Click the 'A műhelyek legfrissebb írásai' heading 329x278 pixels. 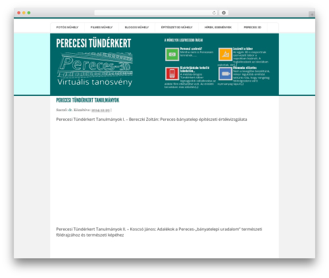[x=184, y=40]
